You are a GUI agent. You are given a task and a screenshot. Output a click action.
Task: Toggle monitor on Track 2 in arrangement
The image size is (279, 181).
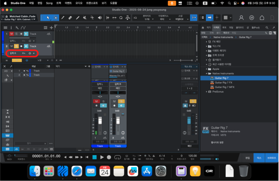(26, 46)
